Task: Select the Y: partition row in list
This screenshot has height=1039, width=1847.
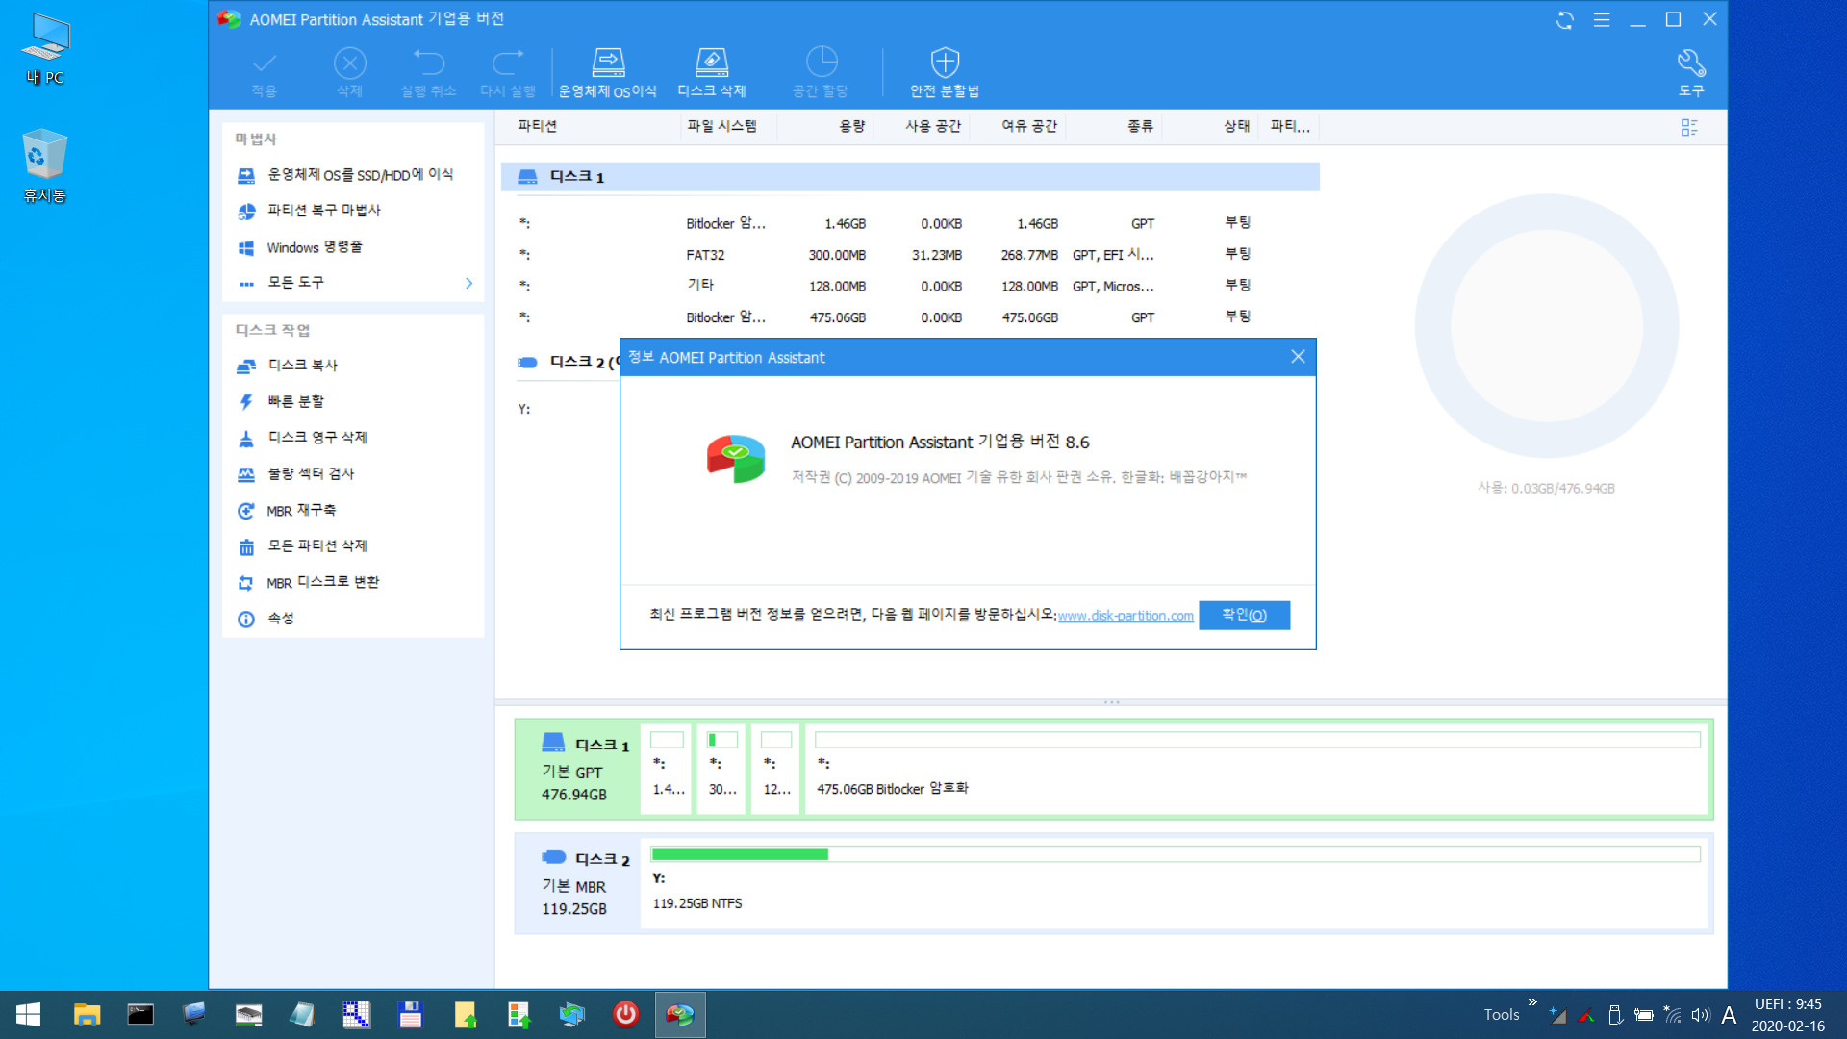Action: (x=560, y=409)
